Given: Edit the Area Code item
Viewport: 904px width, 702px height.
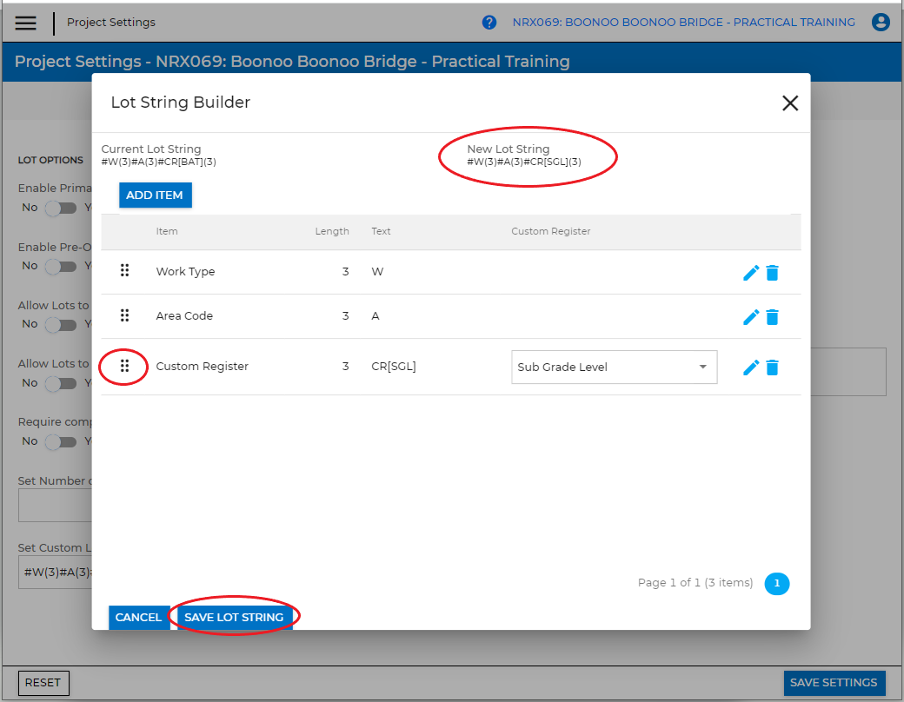Looking at the screenshot, I should [751, 317].
